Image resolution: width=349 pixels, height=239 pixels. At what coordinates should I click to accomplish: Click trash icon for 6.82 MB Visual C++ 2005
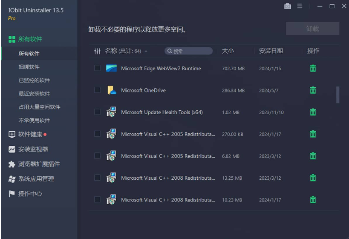pos(313,156)
